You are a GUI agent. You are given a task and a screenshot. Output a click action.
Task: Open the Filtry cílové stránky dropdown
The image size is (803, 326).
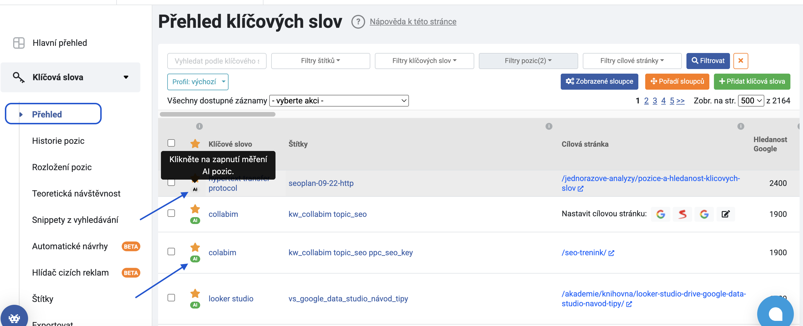[x=632, y=60]
